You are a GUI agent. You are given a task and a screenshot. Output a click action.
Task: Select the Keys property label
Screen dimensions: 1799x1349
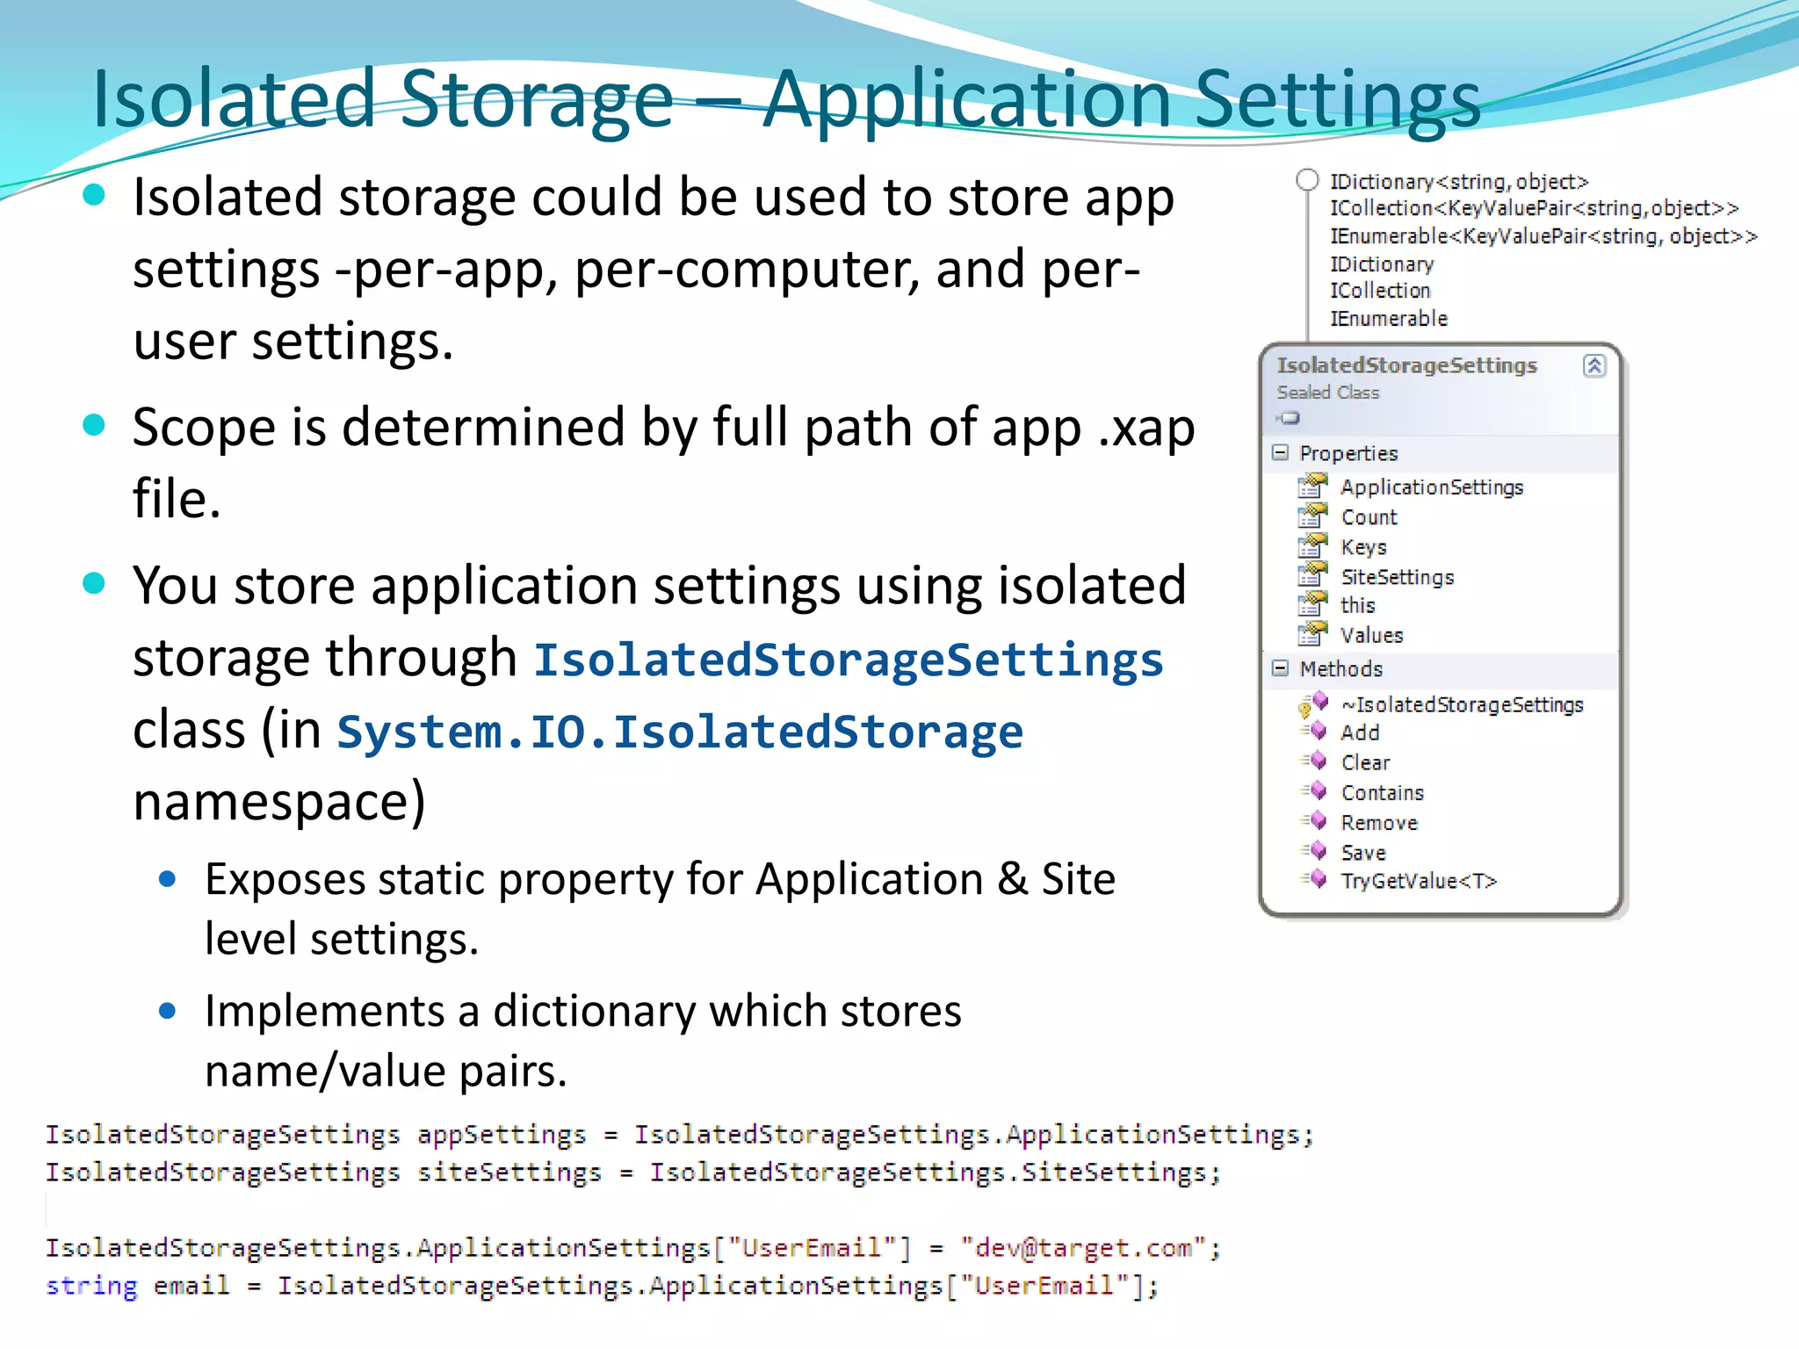(x=1363, y=547)
